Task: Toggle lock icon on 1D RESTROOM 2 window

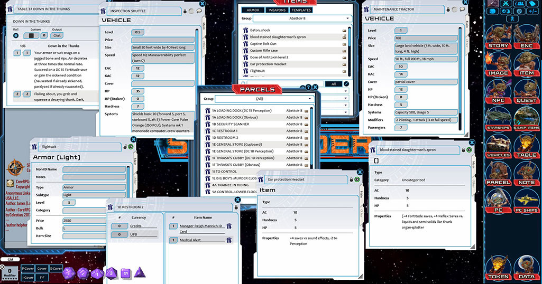Action: (x=236, y=207)
